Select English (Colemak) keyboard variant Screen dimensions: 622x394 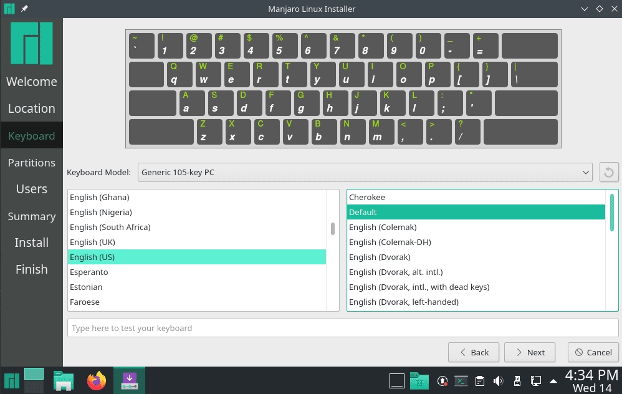tap(381, 227)
